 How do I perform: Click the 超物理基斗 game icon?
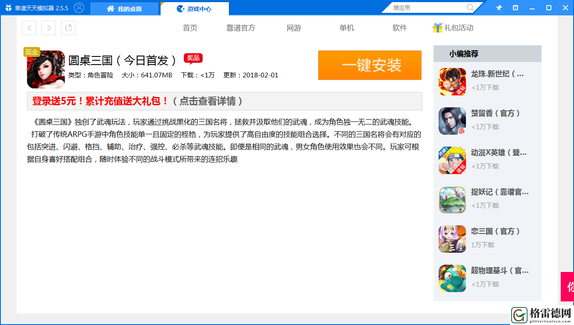(x=452, y=278)
